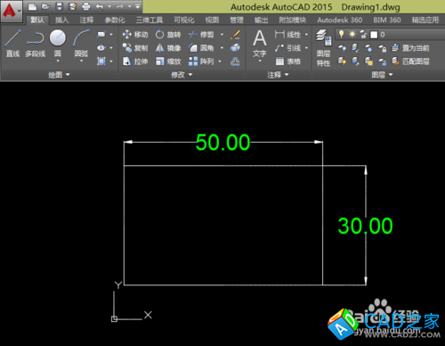Viewport: 445px width, 346px height.
Task: Expand the Draw (绘图) panel
Action: pyautogui.click(x=59, y=75)
